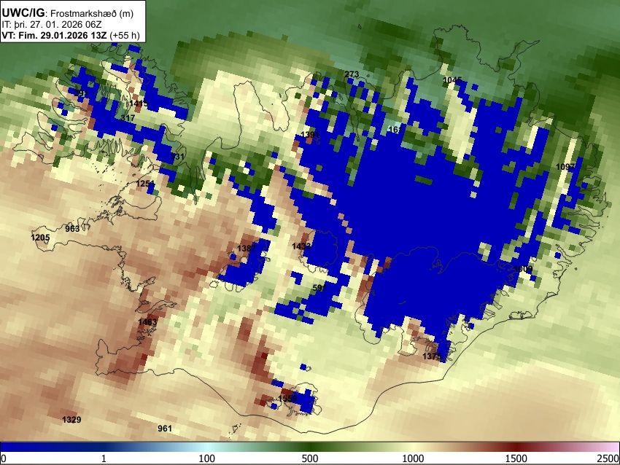The image size is (620, 465).
Task: Click the 'Frostmarkshæð (m)' title text
Action: pyautogui.click(x=92, y=13)
